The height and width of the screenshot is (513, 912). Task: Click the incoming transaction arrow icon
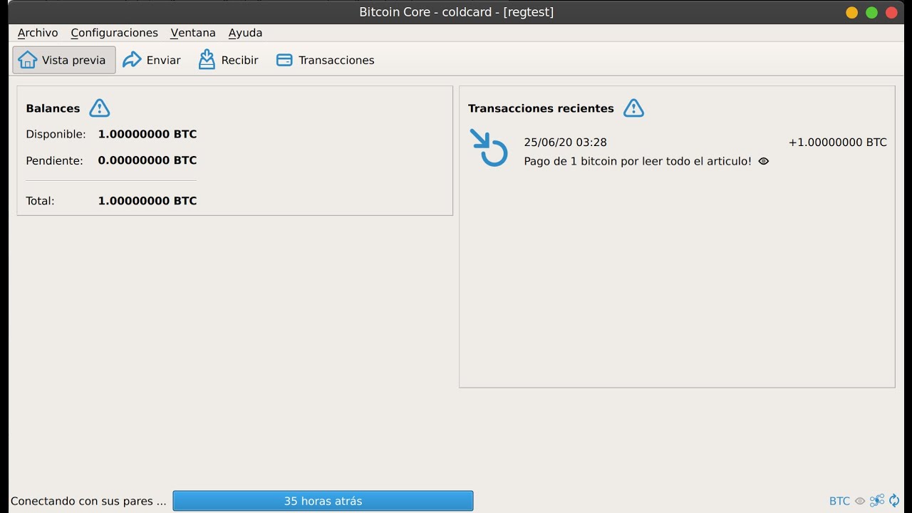click(489, 148)
